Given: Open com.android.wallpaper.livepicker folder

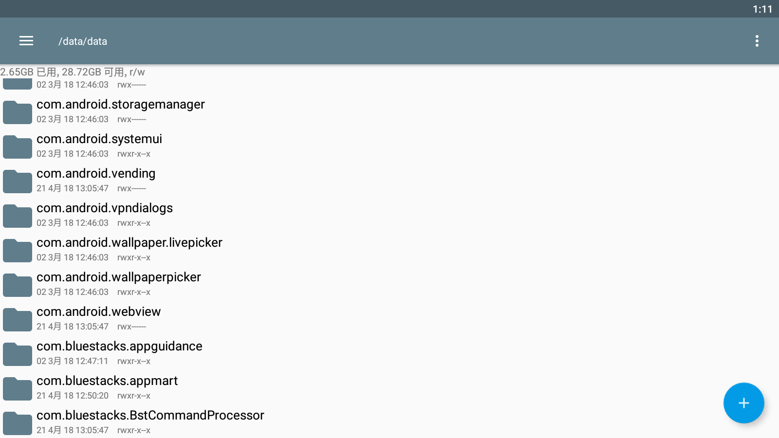Looking at the screenshot, I should 129,242.
